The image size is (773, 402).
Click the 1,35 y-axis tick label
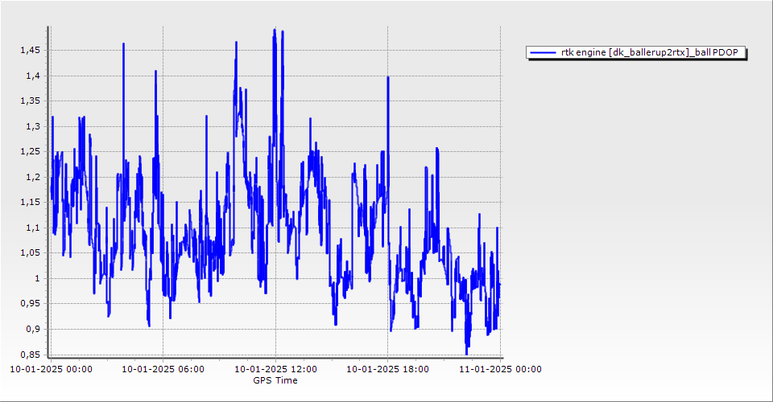click(x=29, y=100)
